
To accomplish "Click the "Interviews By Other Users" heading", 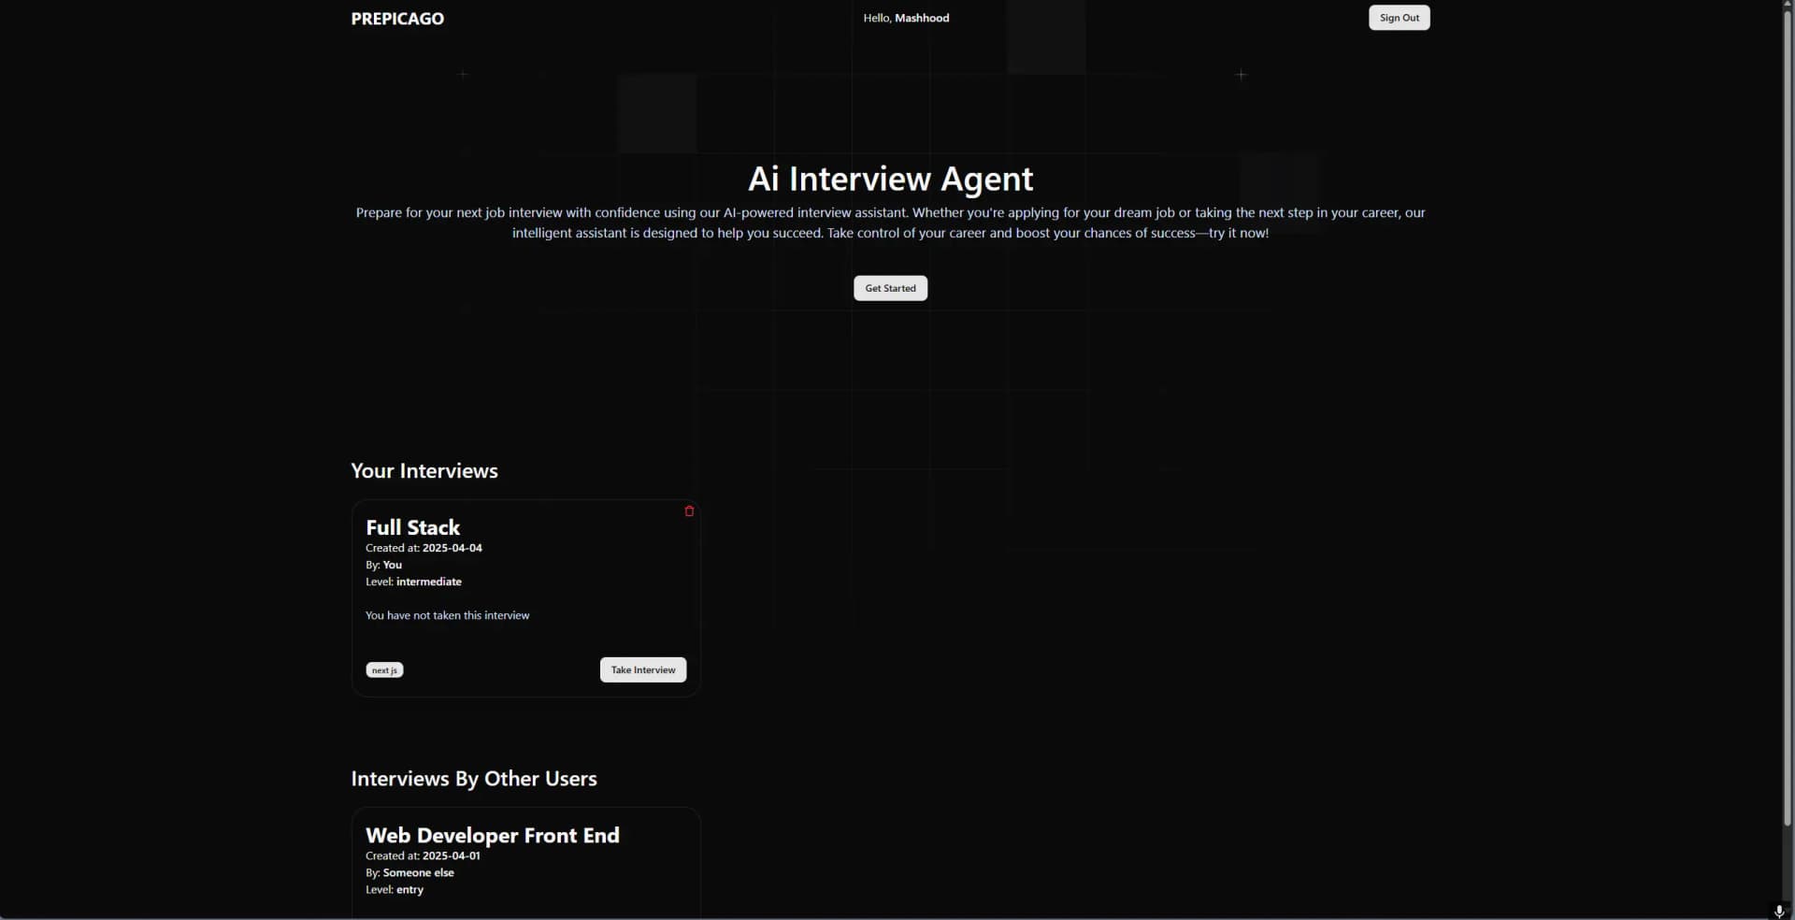I will tap(473, 778).
